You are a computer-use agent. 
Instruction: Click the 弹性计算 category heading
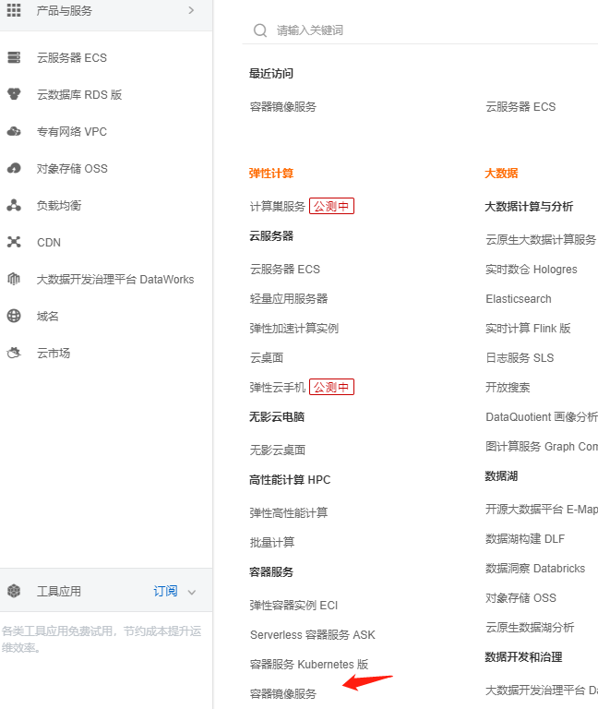tap(271, 174)
